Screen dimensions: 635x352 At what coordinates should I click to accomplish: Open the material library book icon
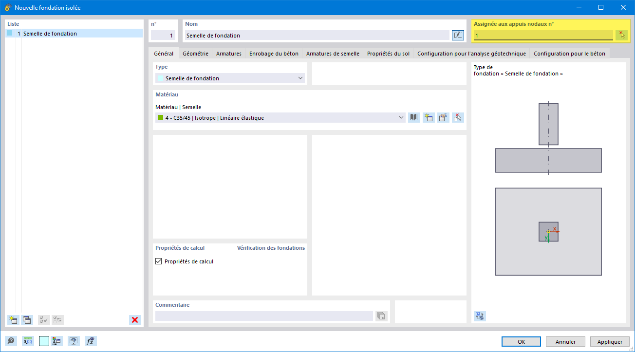(x=414, y=117)
